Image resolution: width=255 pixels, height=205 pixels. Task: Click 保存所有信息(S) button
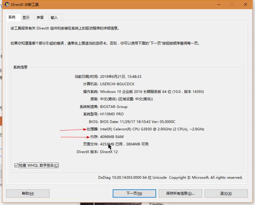(180, 193)
